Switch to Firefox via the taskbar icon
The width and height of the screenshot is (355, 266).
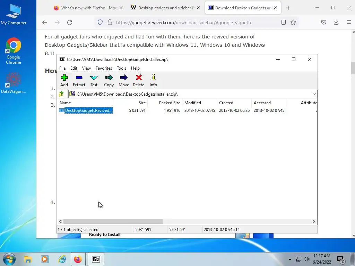tap(78, 259)
